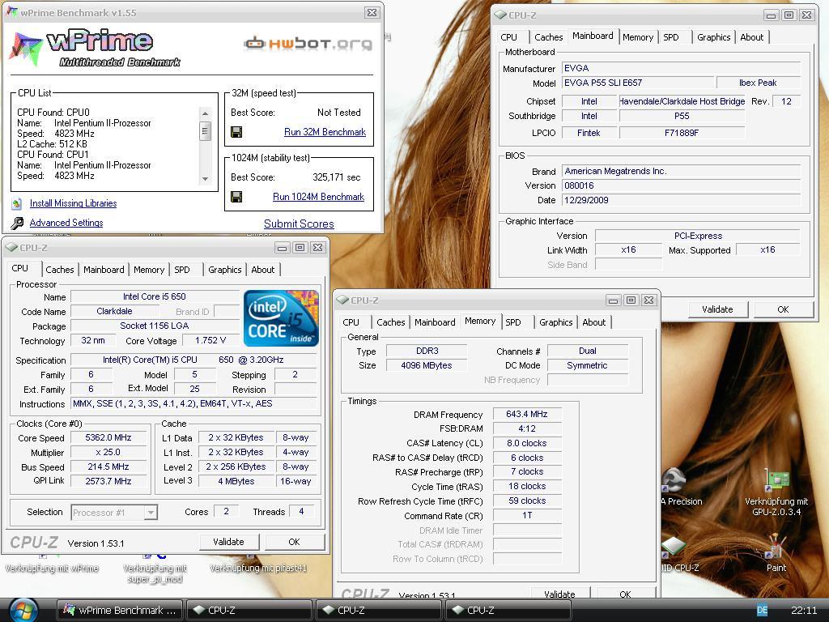The height and width of the screenshot is (622, 829).
Task: Click the CPU List scroll up arrow
Action: (205, 113)
